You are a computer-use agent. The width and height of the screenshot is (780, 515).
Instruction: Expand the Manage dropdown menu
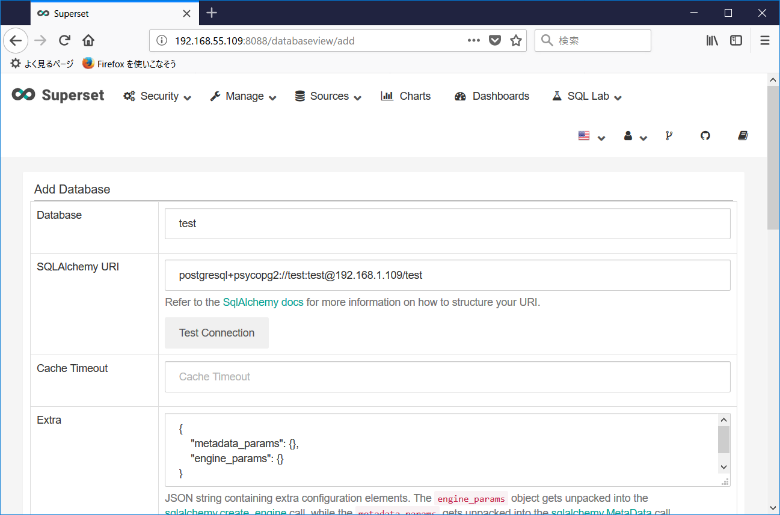tap(243, 96)
